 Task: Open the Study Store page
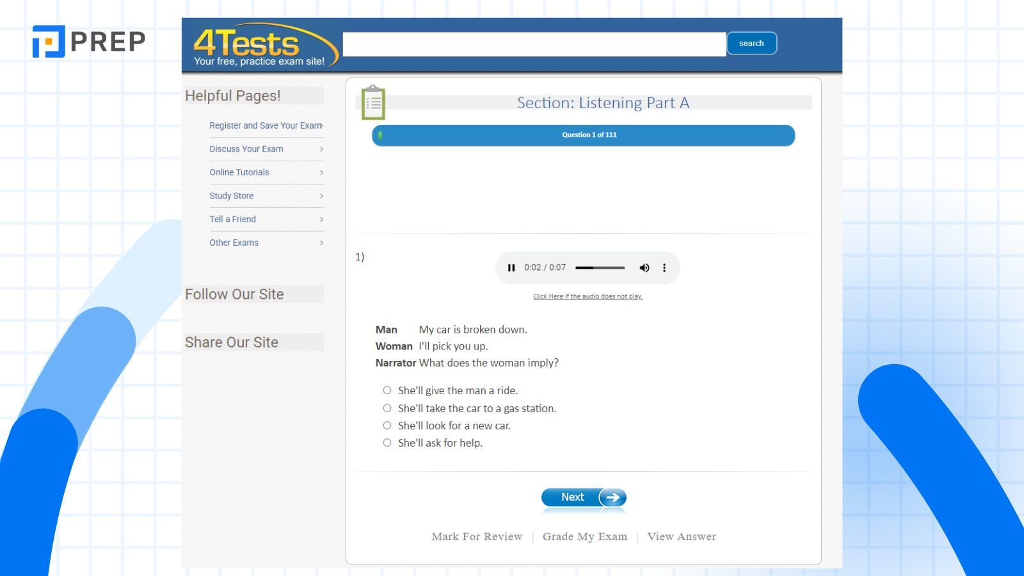click(232, 196)
